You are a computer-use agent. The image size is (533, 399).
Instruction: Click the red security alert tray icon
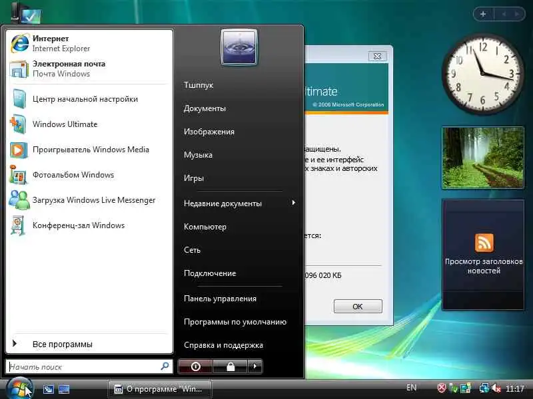coord(441,388)
